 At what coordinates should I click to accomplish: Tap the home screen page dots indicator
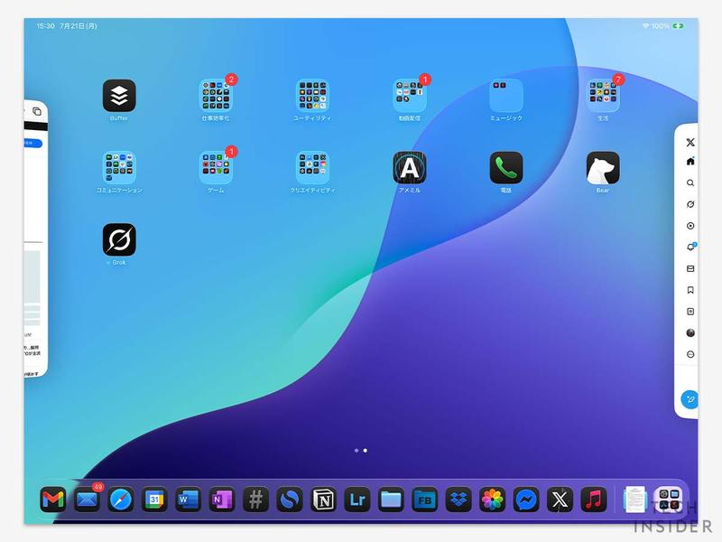pos(360,450)
